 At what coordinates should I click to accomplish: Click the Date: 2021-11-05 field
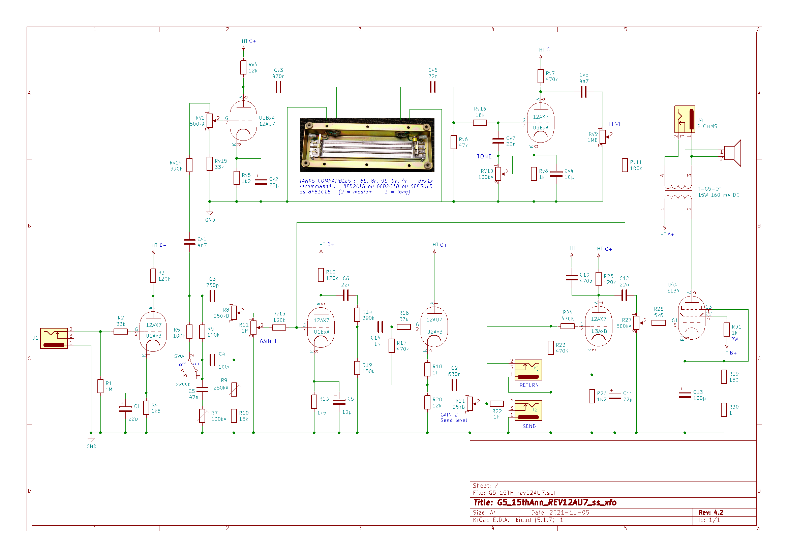pos(560,513)
